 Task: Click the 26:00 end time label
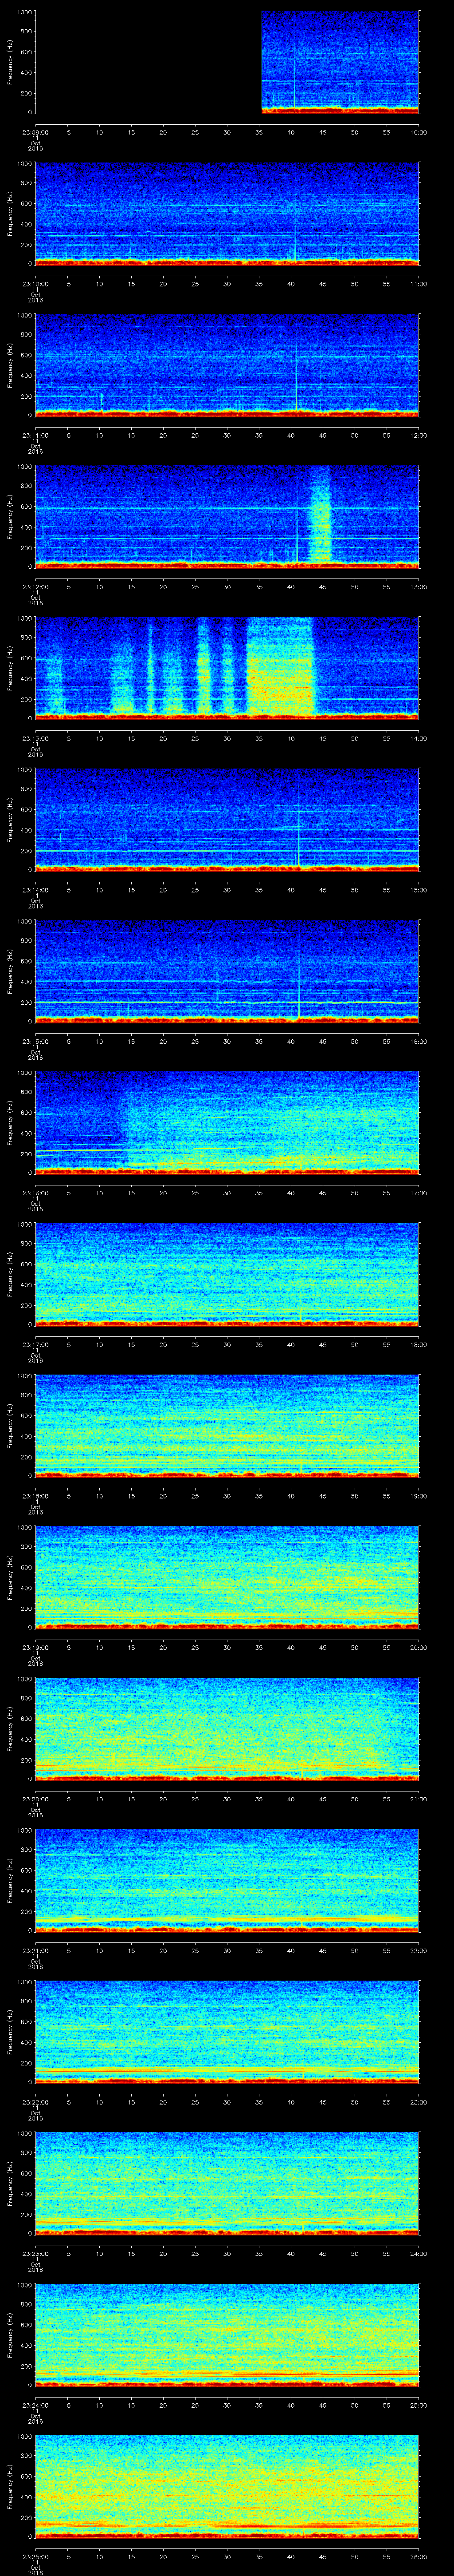[x=419, y=2556]
